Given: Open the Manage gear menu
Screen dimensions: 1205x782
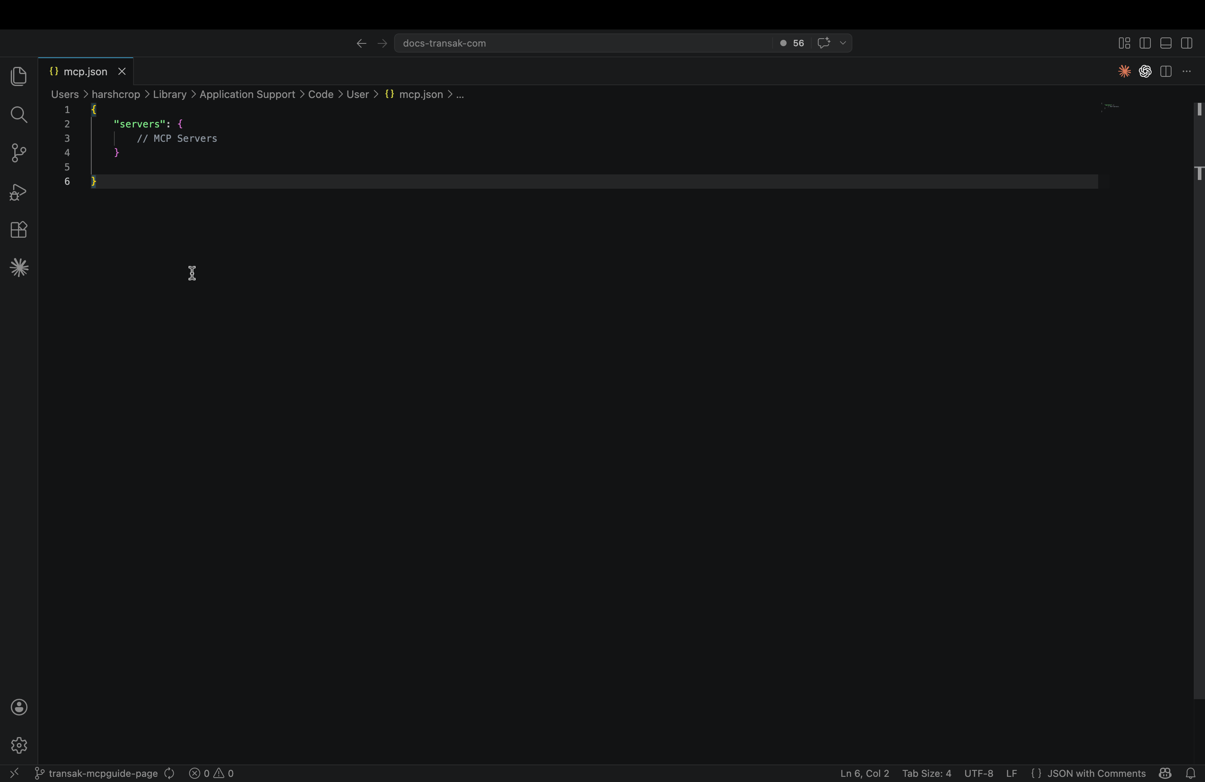Looking at the screenshot, I should coord(19,745).
